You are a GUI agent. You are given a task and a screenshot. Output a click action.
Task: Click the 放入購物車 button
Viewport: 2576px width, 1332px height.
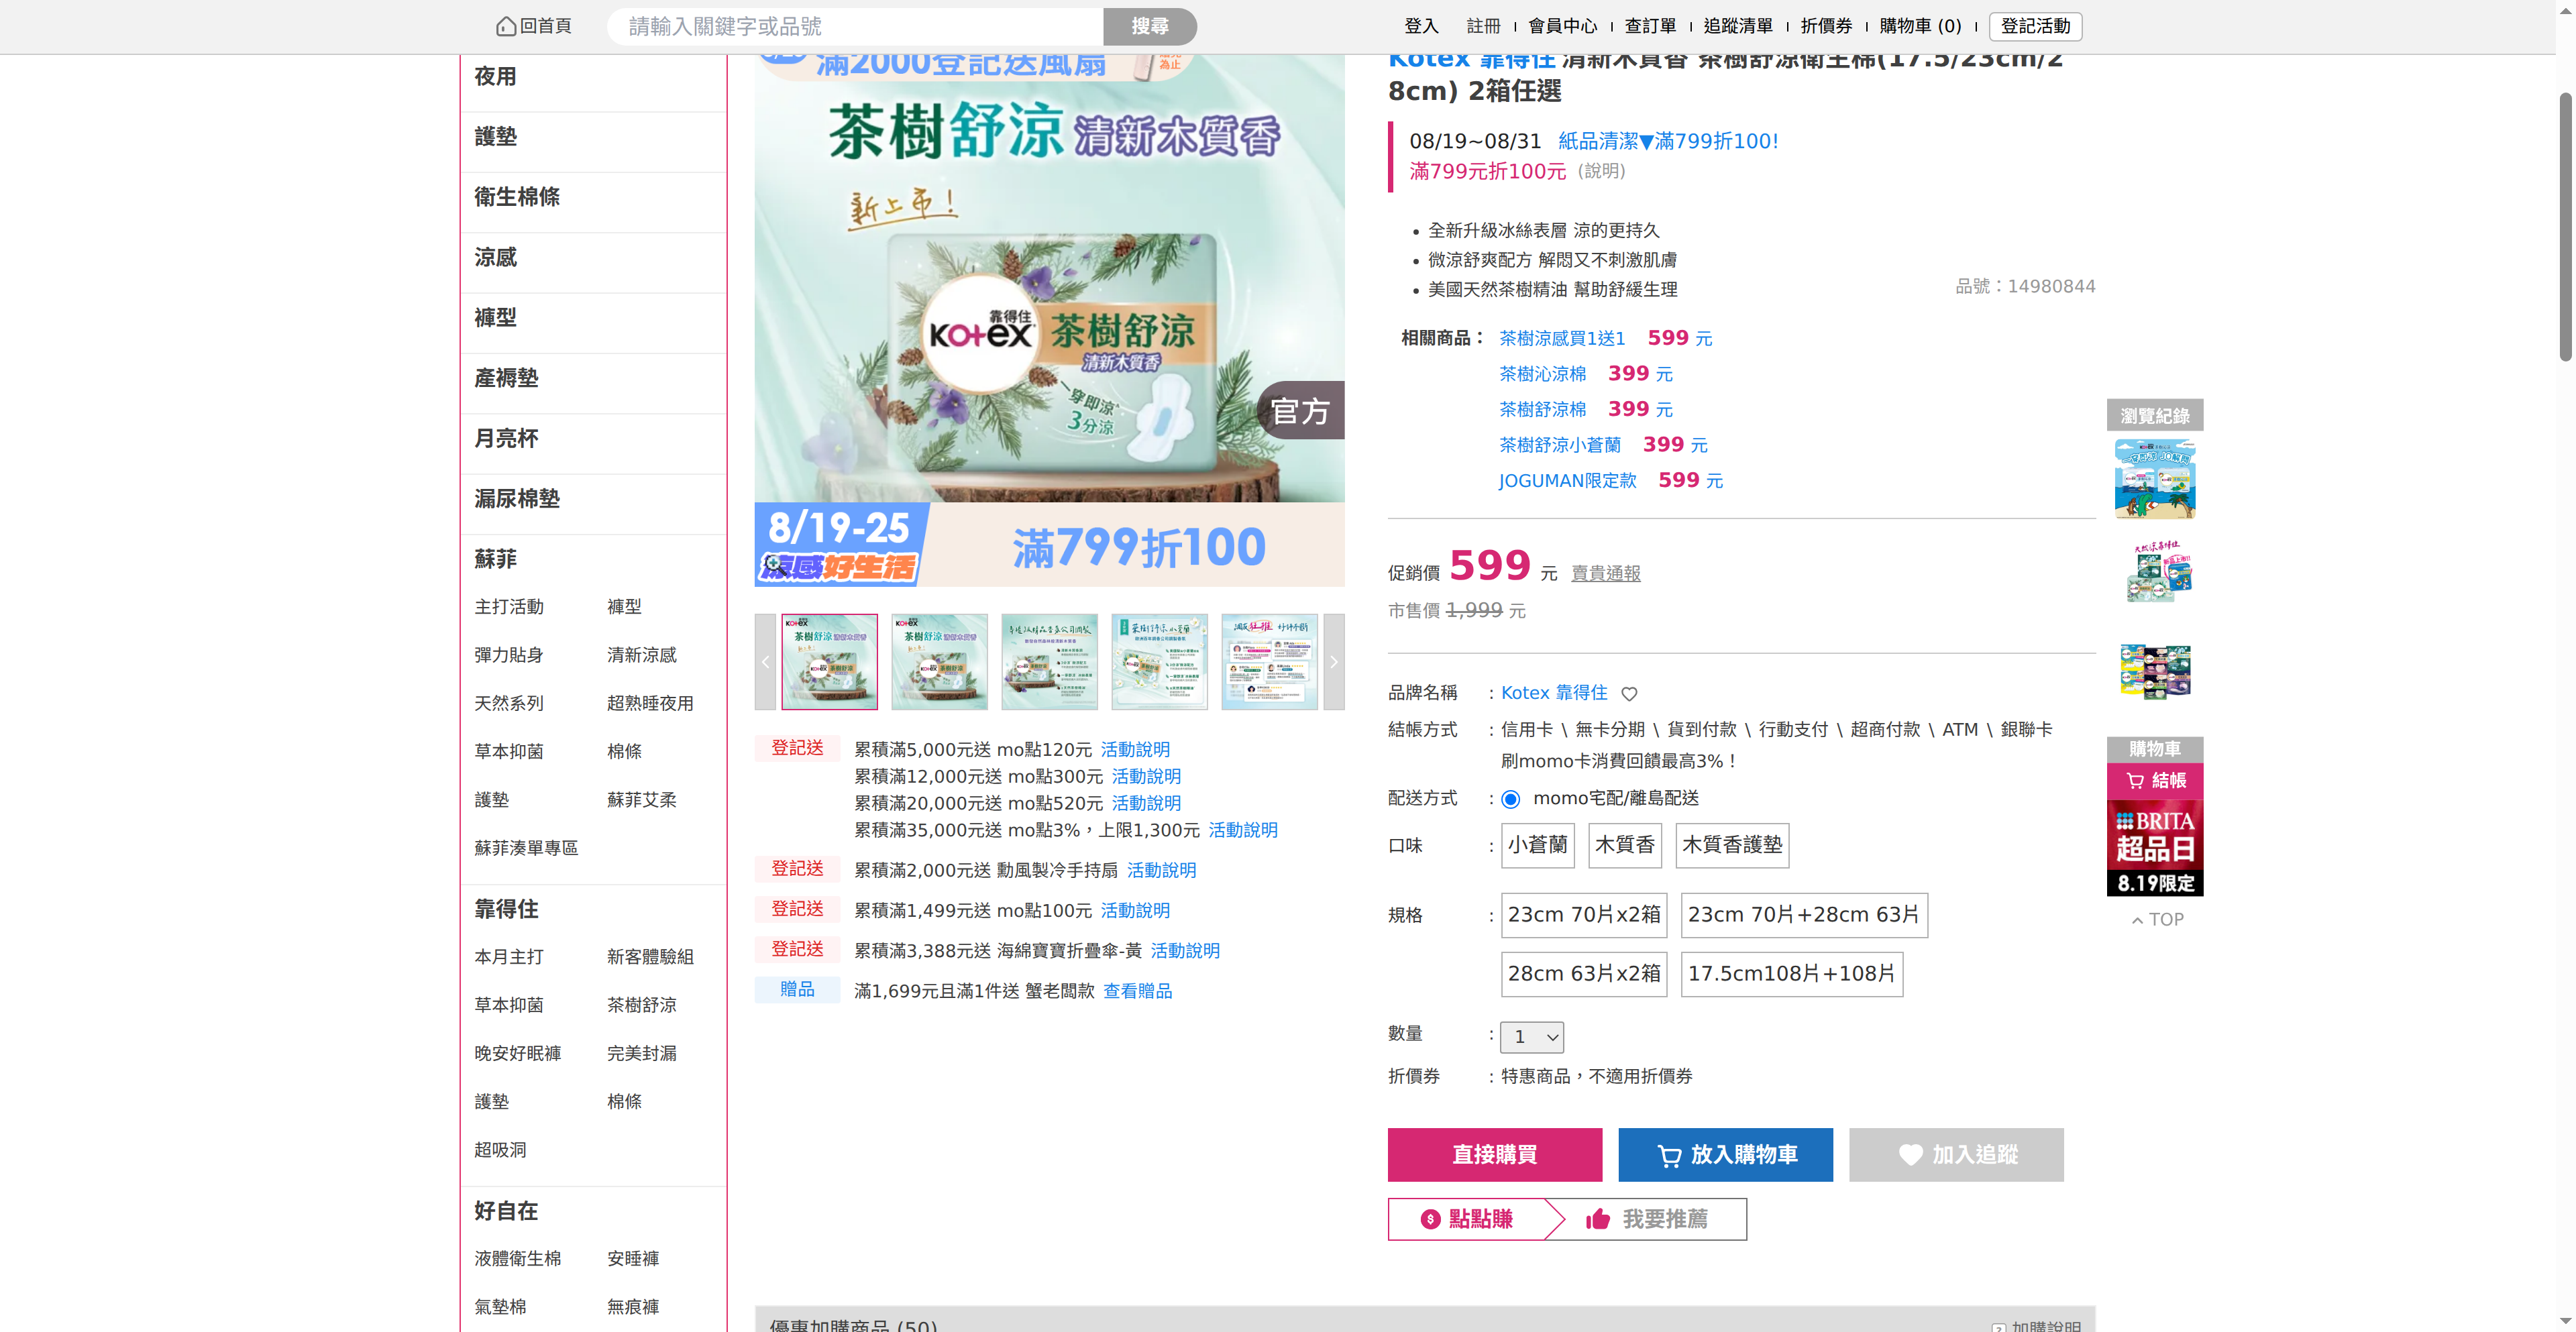tap(1725, 1155)
